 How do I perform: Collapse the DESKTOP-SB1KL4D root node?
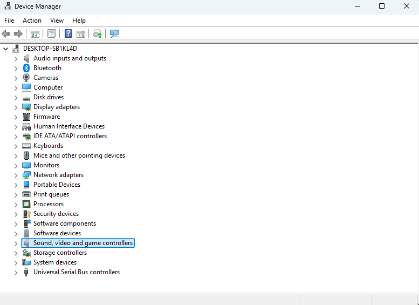click(5, 49)
